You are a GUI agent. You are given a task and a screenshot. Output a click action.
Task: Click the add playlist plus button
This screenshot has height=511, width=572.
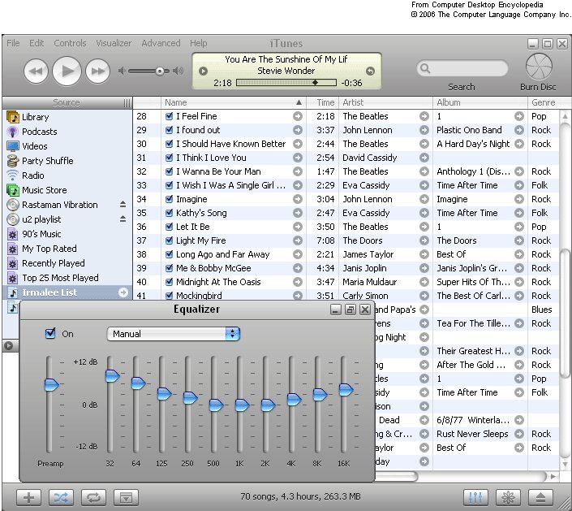28,497
